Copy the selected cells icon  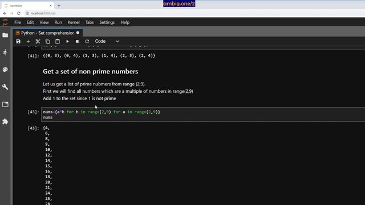48,42
